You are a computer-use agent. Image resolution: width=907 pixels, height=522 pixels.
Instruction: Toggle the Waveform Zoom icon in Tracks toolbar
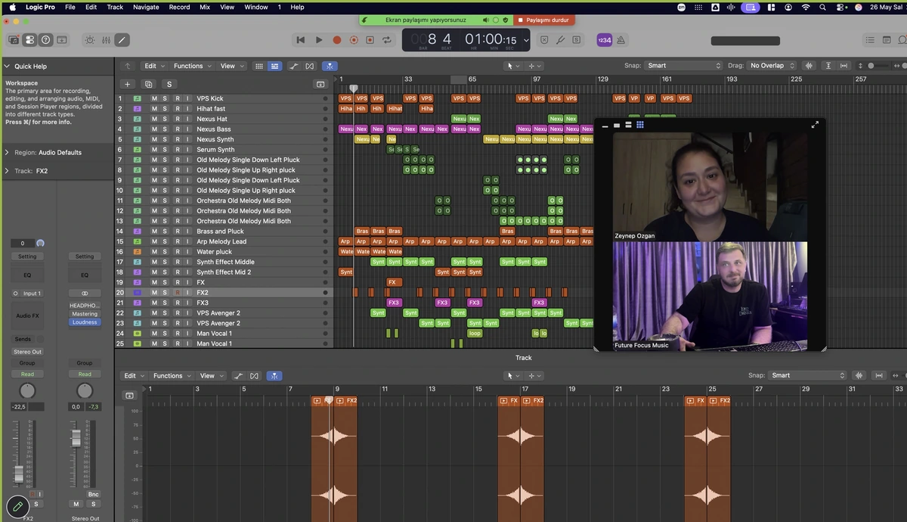point(809,66)
